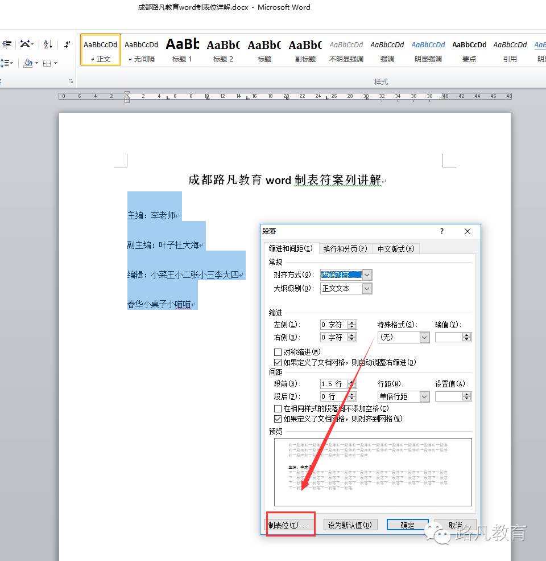Screen dimensions: 546x561
Task: Click the increase indent icon
Action: pyautogui.click(x=7, y=44)
